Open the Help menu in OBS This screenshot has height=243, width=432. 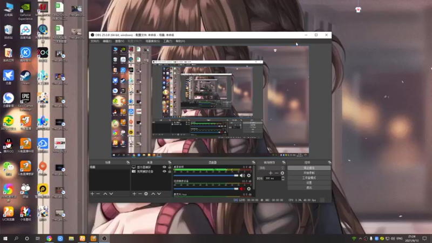point(180,41)
